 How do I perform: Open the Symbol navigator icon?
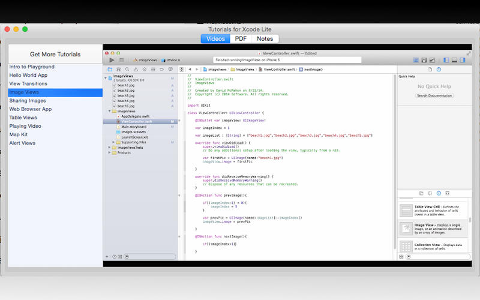pyautogui.click(x=118, y=70)
